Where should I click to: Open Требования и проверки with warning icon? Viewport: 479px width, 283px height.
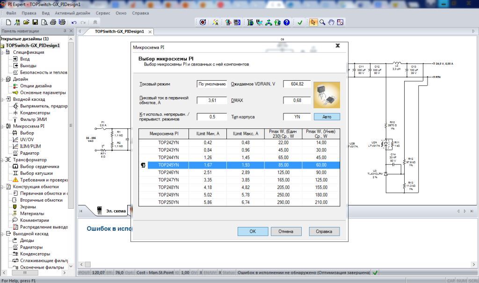(44, 180)
